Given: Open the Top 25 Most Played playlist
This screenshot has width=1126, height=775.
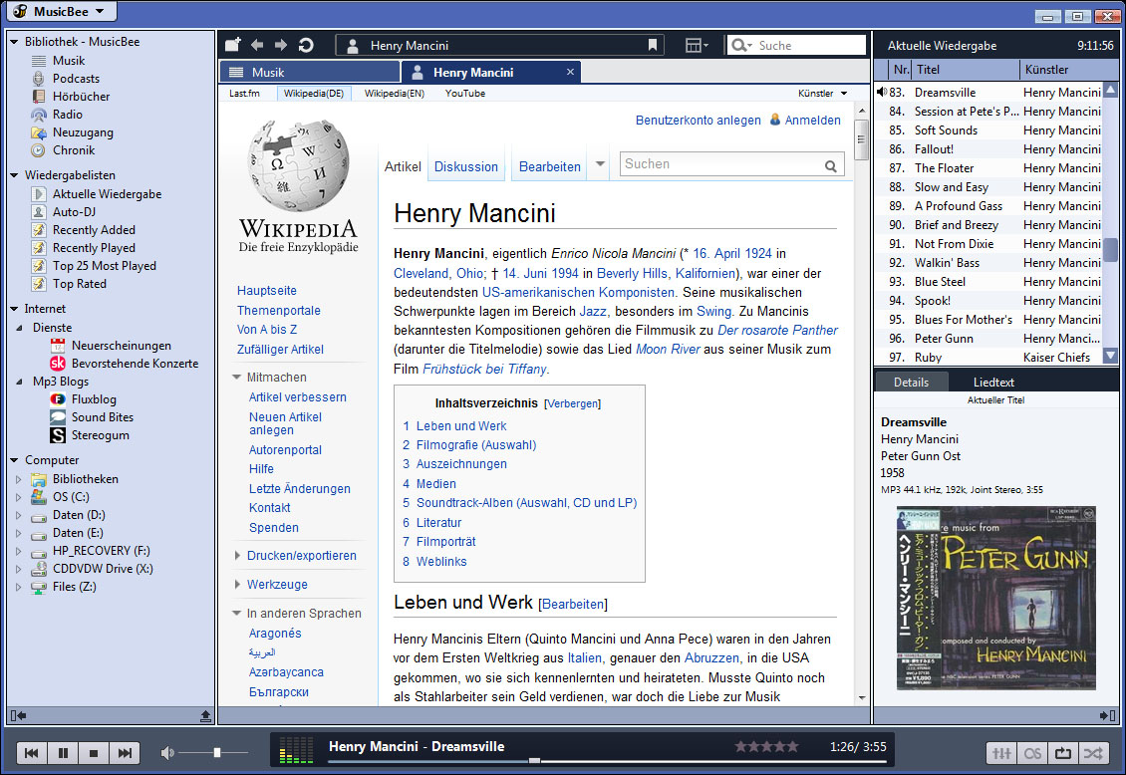Looking at the screenshot, I should (104, 266).
